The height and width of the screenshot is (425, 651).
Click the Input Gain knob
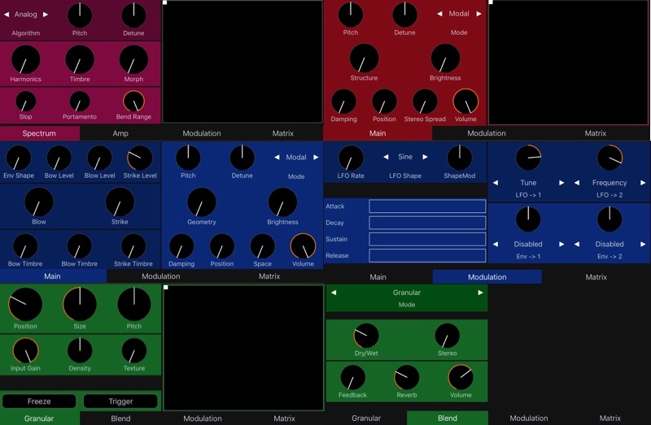[x=25, y=351]
